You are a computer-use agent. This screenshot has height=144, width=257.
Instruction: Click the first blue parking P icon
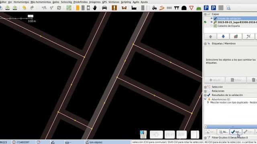(206, 8)
